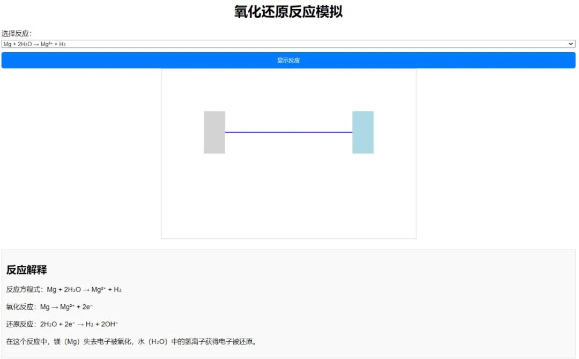The height and width of the screenshot is (359, 579).
Task: Click Mg²⁺ + 2e⁻ in the oxidation half-reaction
Action: 76,307
